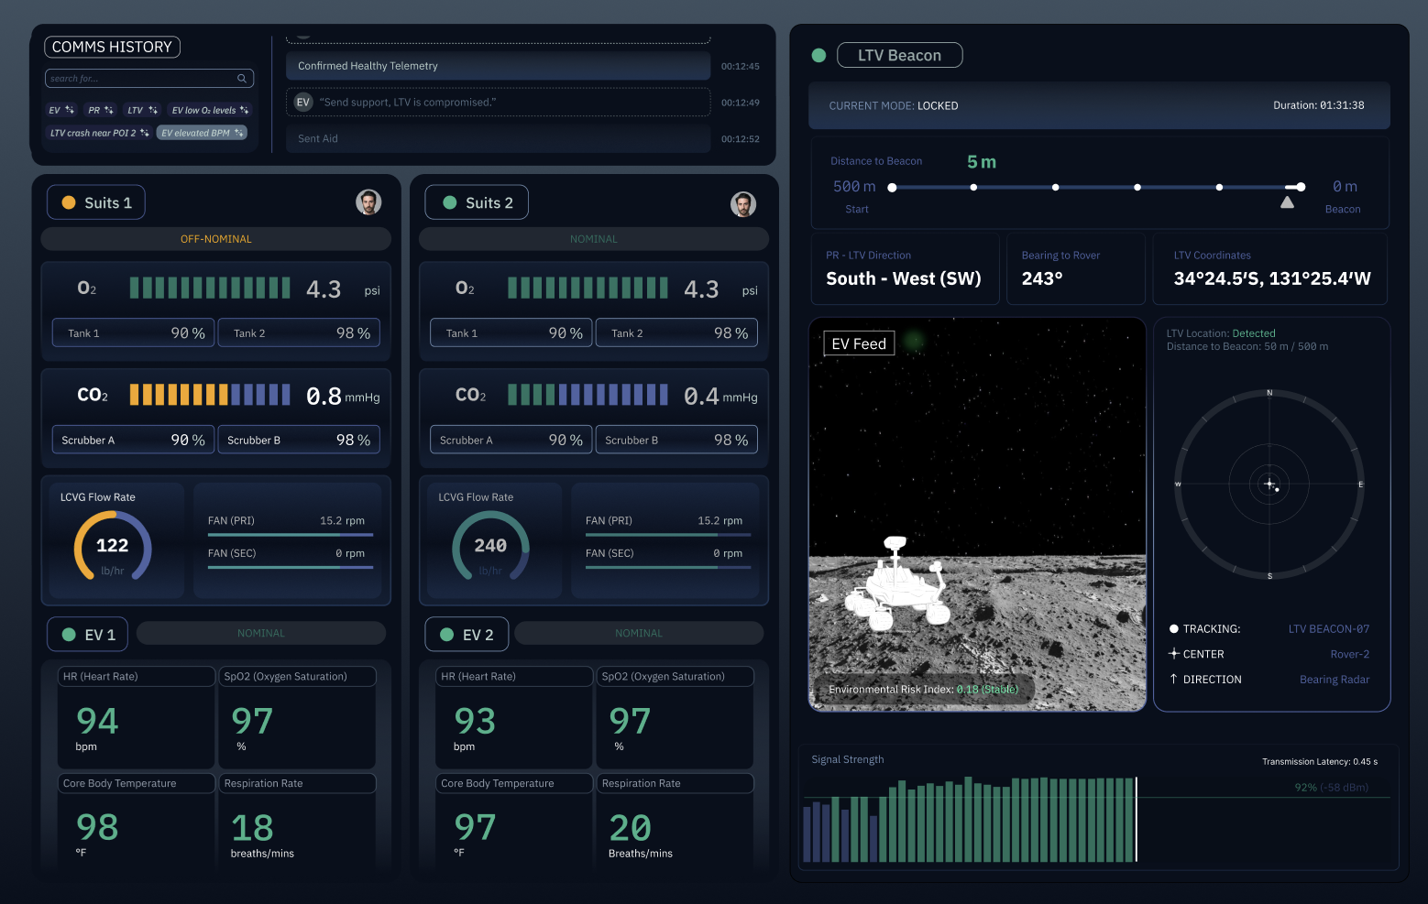This screenshot has width=1428, height=904.
Task: Select the EV 1 tab
Action: (89, 635)
